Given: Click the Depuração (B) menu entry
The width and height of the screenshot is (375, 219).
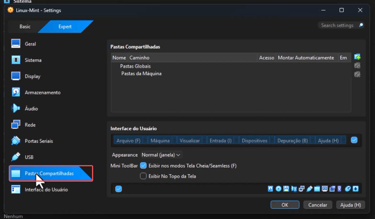Looking at the screenshot, I should (293, 140).
